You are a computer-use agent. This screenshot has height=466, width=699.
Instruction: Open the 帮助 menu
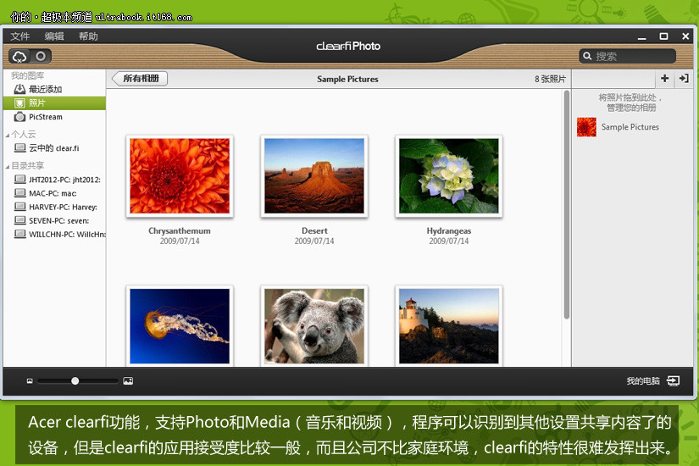pos(88,36)
